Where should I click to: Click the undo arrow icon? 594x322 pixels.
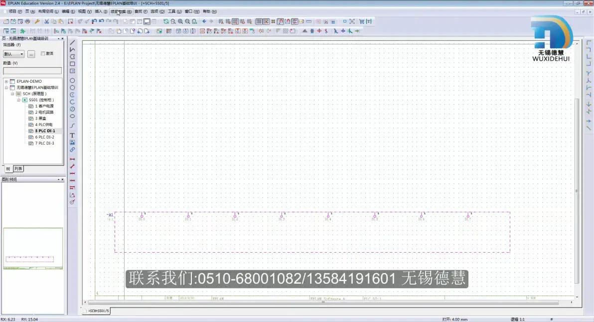(x=102, y=21)
